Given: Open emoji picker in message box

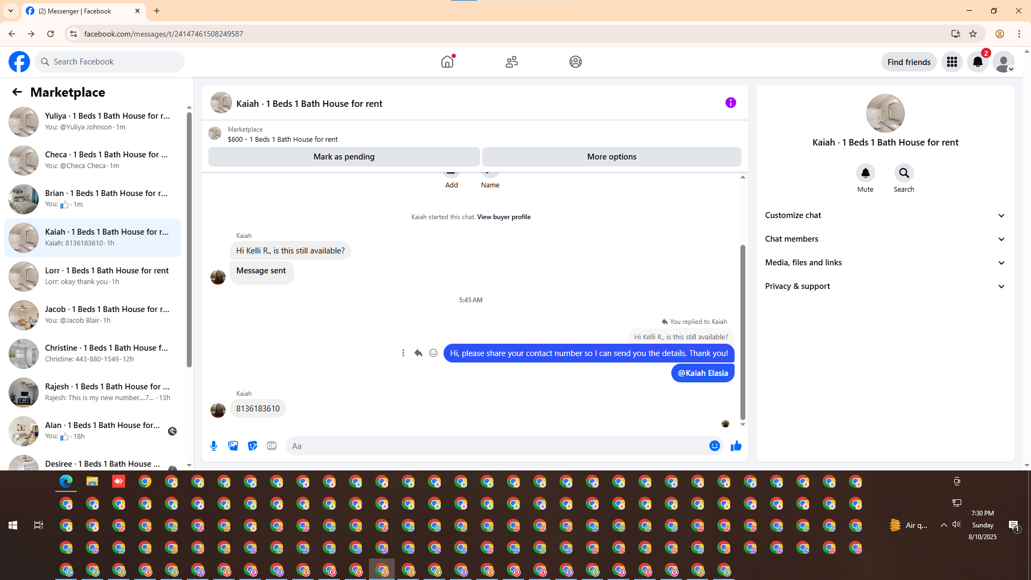Looking at the screenshot, I should pyautogui.click(x=714, y=446).
